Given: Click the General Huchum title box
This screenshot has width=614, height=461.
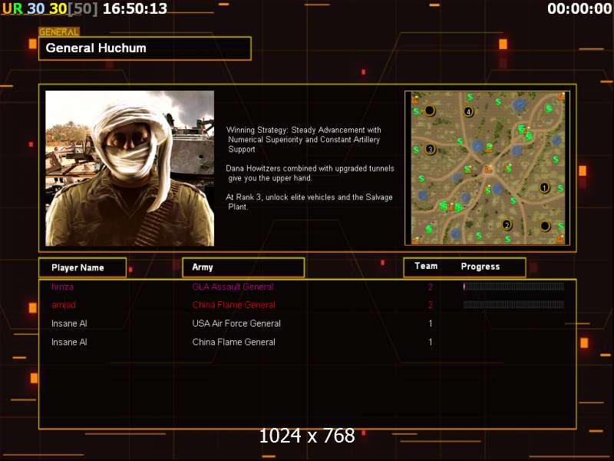Looking at the screenshot, I should click(x=145, y=48).
